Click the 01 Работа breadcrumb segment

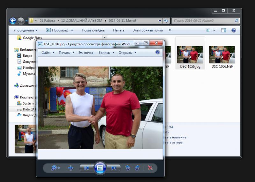(x=47, y=21)
